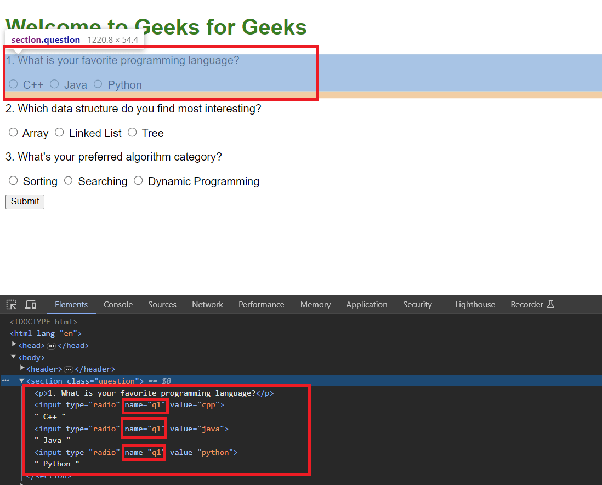Choose the Tree radio option
The image size is (602, 485).
[x=133, y=133]
